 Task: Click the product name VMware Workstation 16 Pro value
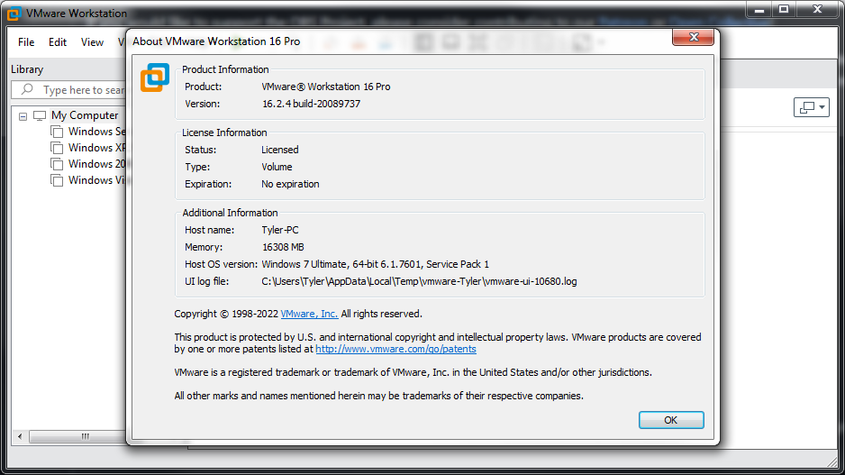pos(326,87)
